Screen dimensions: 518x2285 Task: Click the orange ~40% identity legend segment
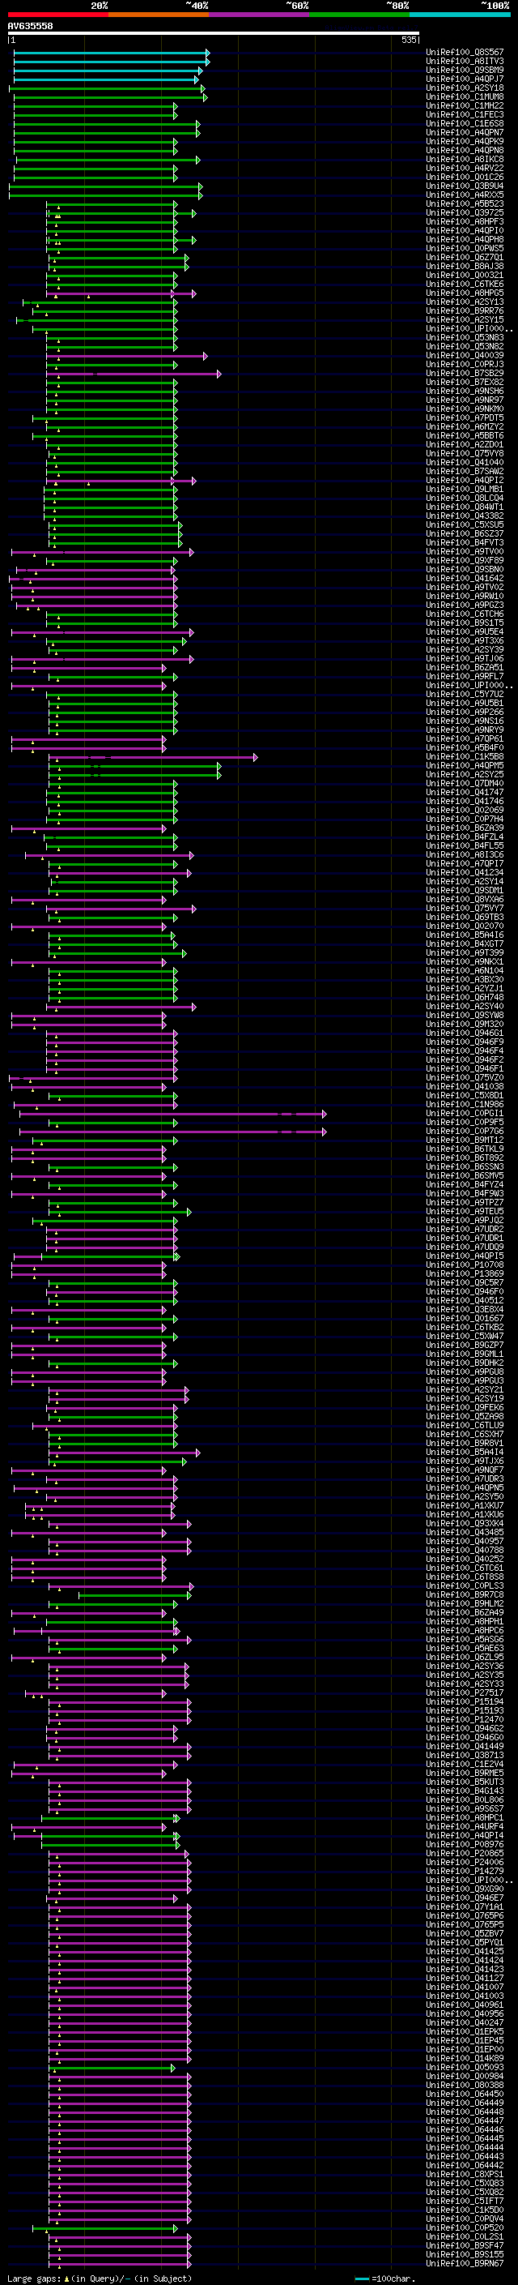(x=159, y=15)
